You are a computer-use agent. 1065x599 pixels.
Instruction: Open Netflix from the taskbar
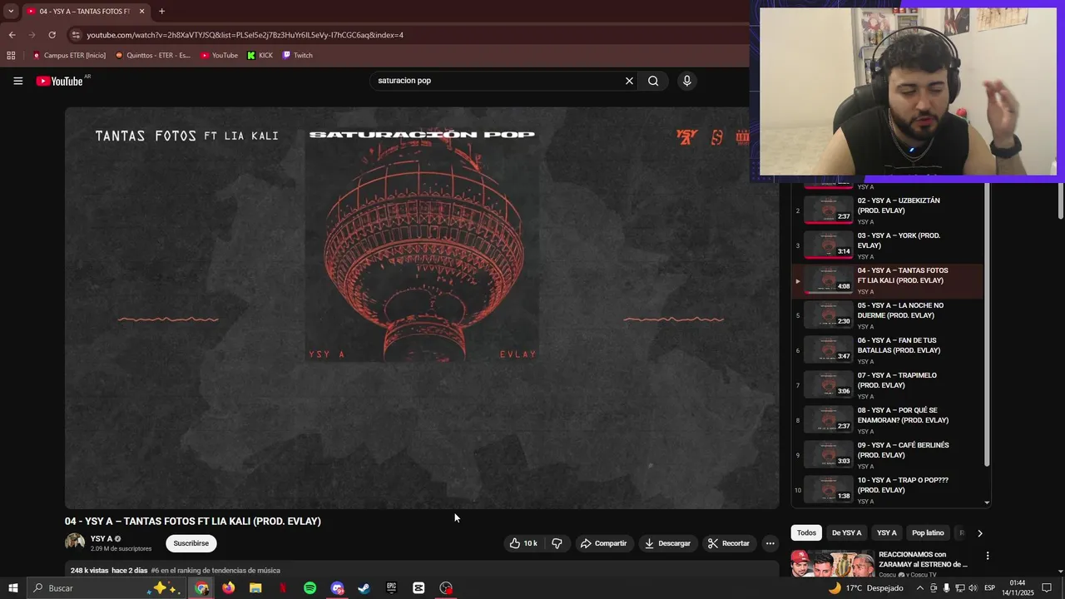click(x=283, y=588)
